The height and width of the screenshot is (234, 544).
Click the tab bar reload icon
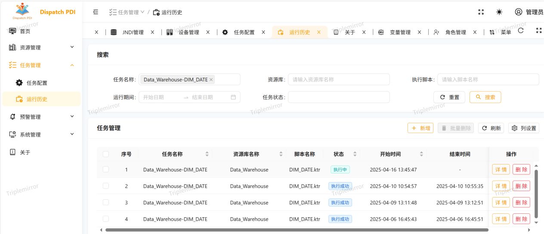click(521, 30)
